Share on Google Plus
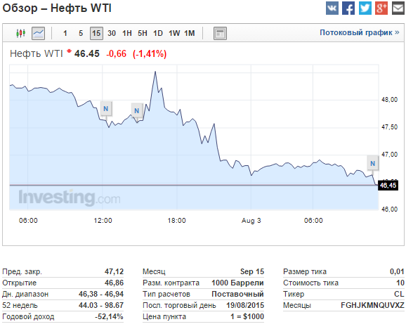Image resolution: width=406 pixels, height=329 pixels. click(x=381, y=8)
